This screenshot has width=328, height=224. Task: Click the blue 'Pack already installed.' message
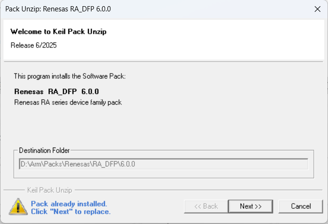(x=69, y=204)
